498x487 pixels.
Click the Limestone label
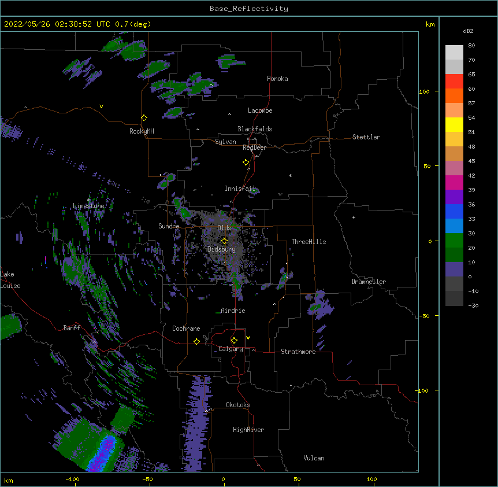pos(88,206)
